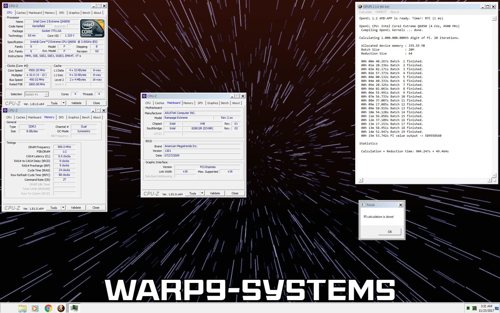
Task: Click the Rated FSB 1800.08 MHz field
Action: (37, 85)
